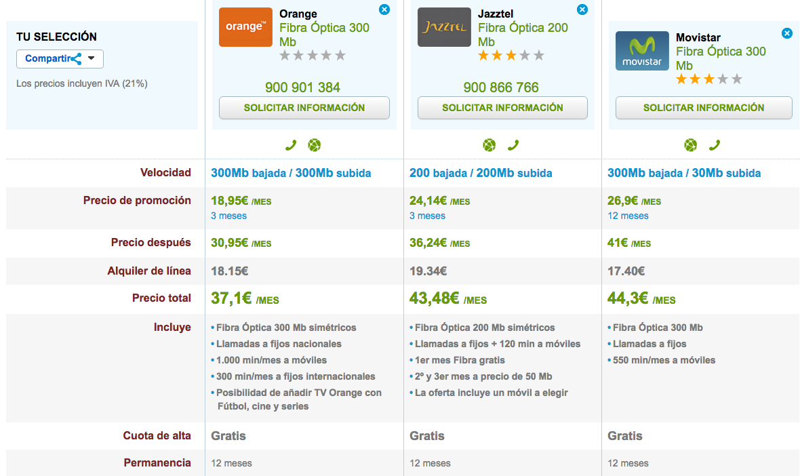Open Jazztel Fibra Óptica 200 Mb link
Image resolution: width=800 pixels, height=476 pixels.
[x=523, y=35]
